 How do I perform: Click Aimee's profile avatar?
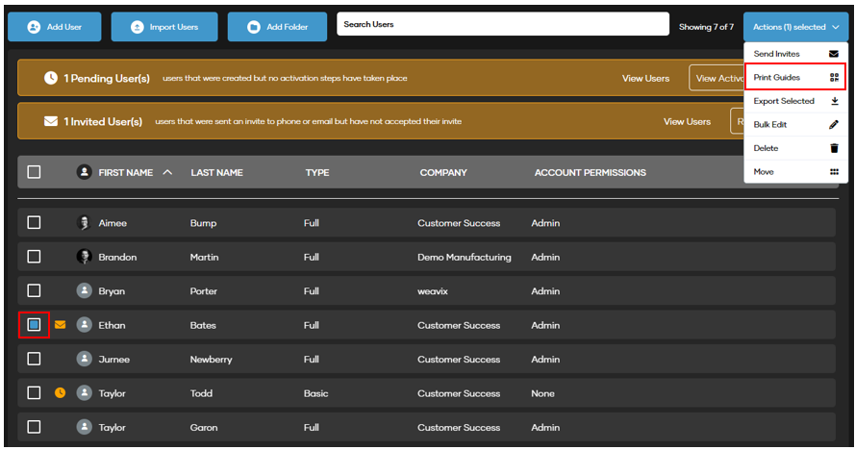coord(84,222)
